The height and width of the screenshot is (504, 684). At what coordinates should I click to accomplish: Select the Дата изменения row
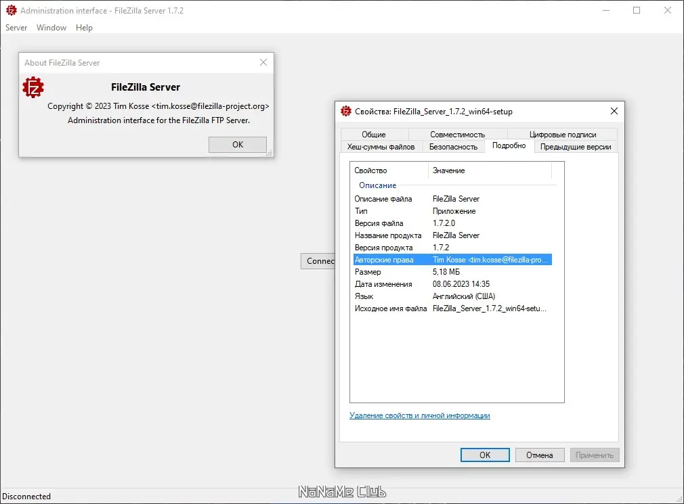click(453, 284)
